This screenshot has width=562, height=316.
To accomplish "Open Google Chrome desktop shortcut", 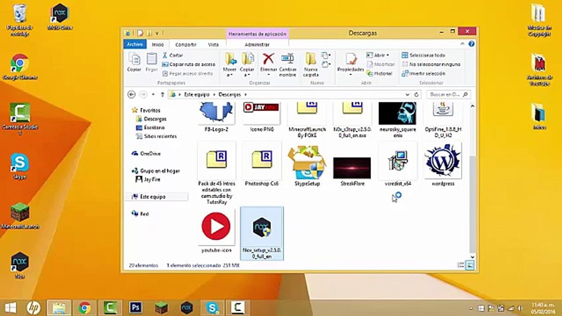I will click(20, 67).
